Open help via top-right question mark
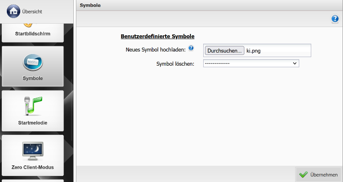Screen dimensions: 343x182 pyautogui.click(x=335, y=19)
